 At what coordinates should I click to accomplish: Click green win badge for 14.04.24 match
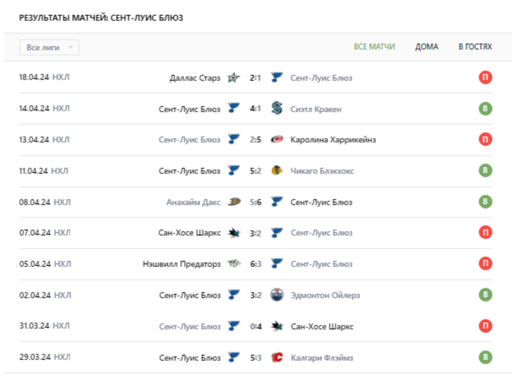485,109
